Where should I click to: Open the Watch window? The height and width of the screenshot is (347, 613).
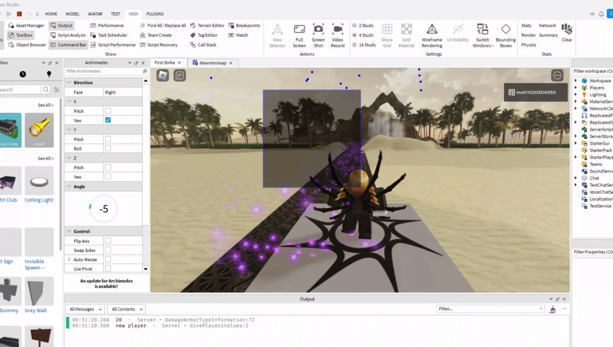[238, 35]
